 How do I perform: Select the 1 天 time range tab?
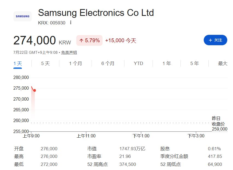coord(18,64)
